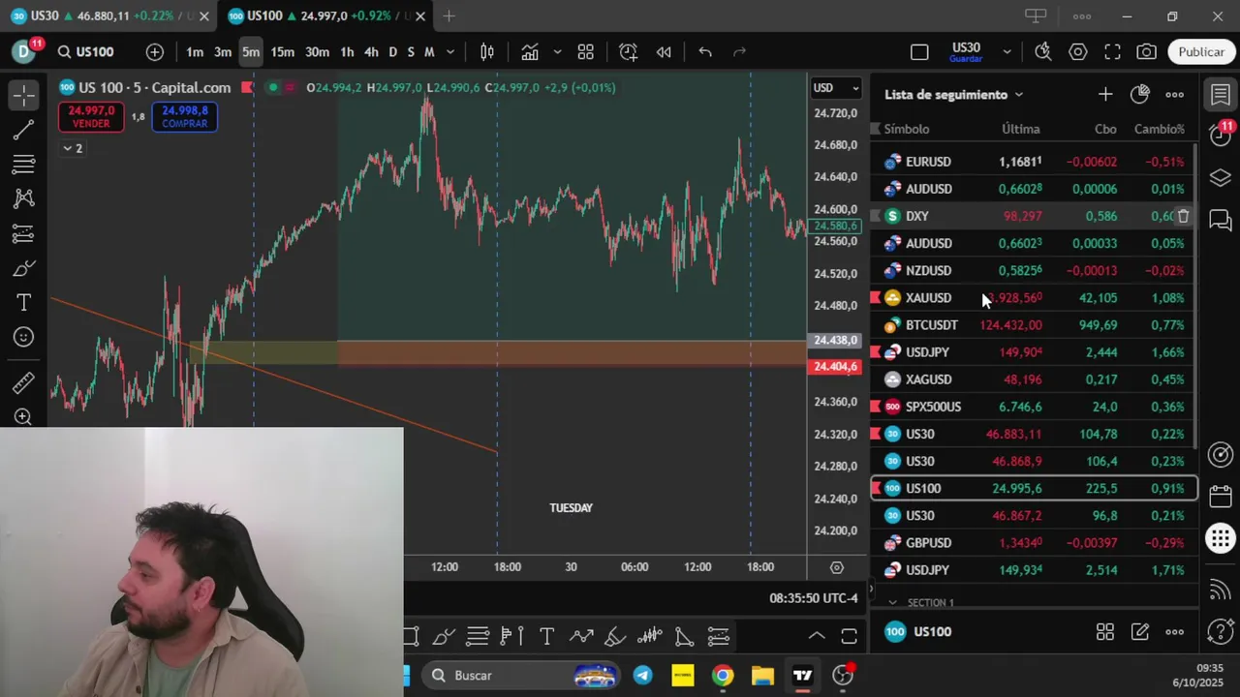The height and width of the screenshot is (697, 1240).
Task: Open the US30 layout name dropdown
Action: click(1007, 52)
